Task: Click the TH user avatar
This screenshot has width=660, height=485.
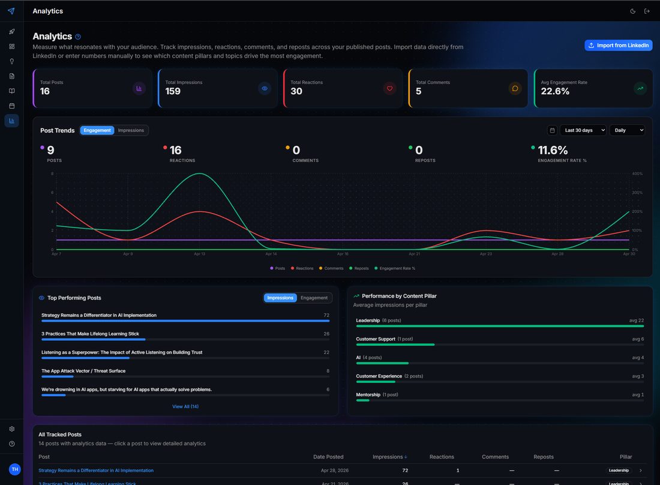Action: pos(15,469)
